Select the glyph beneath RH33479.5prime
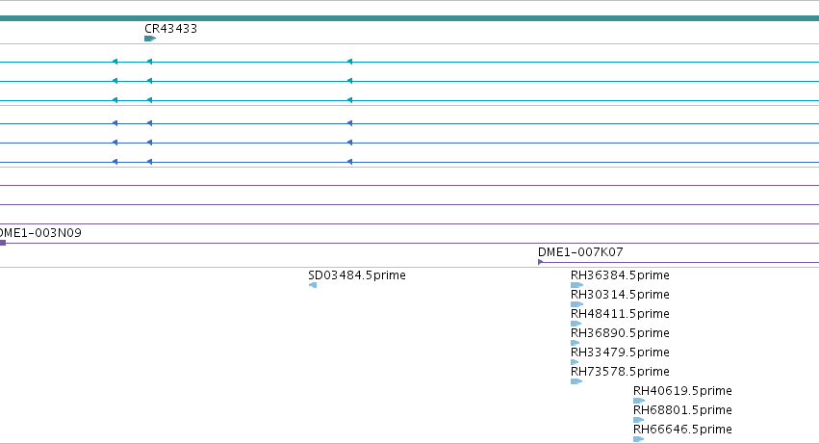The image size is (819, 444). point(576,362)
